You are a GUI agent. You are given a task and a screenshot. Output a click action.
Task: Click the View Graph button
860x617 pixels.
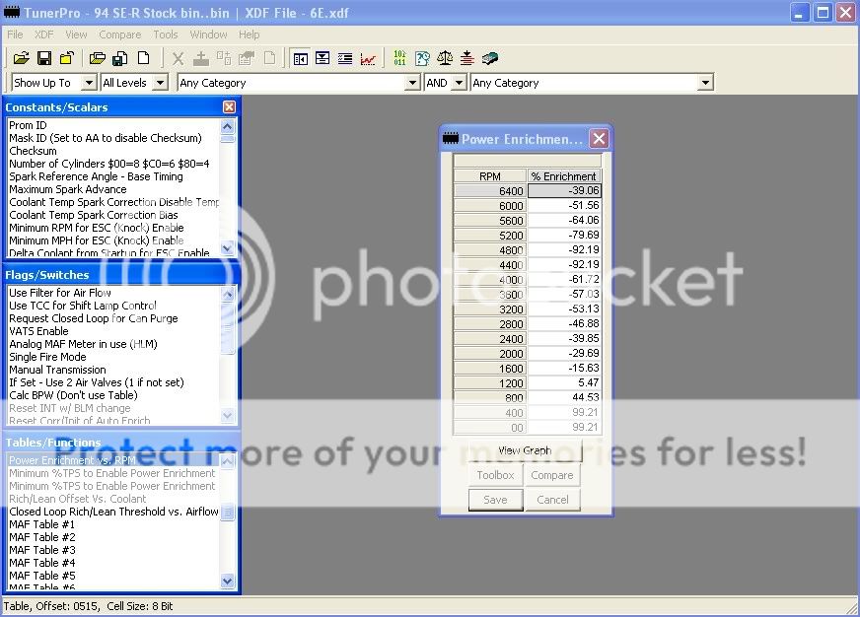click(x=525, y=450)
